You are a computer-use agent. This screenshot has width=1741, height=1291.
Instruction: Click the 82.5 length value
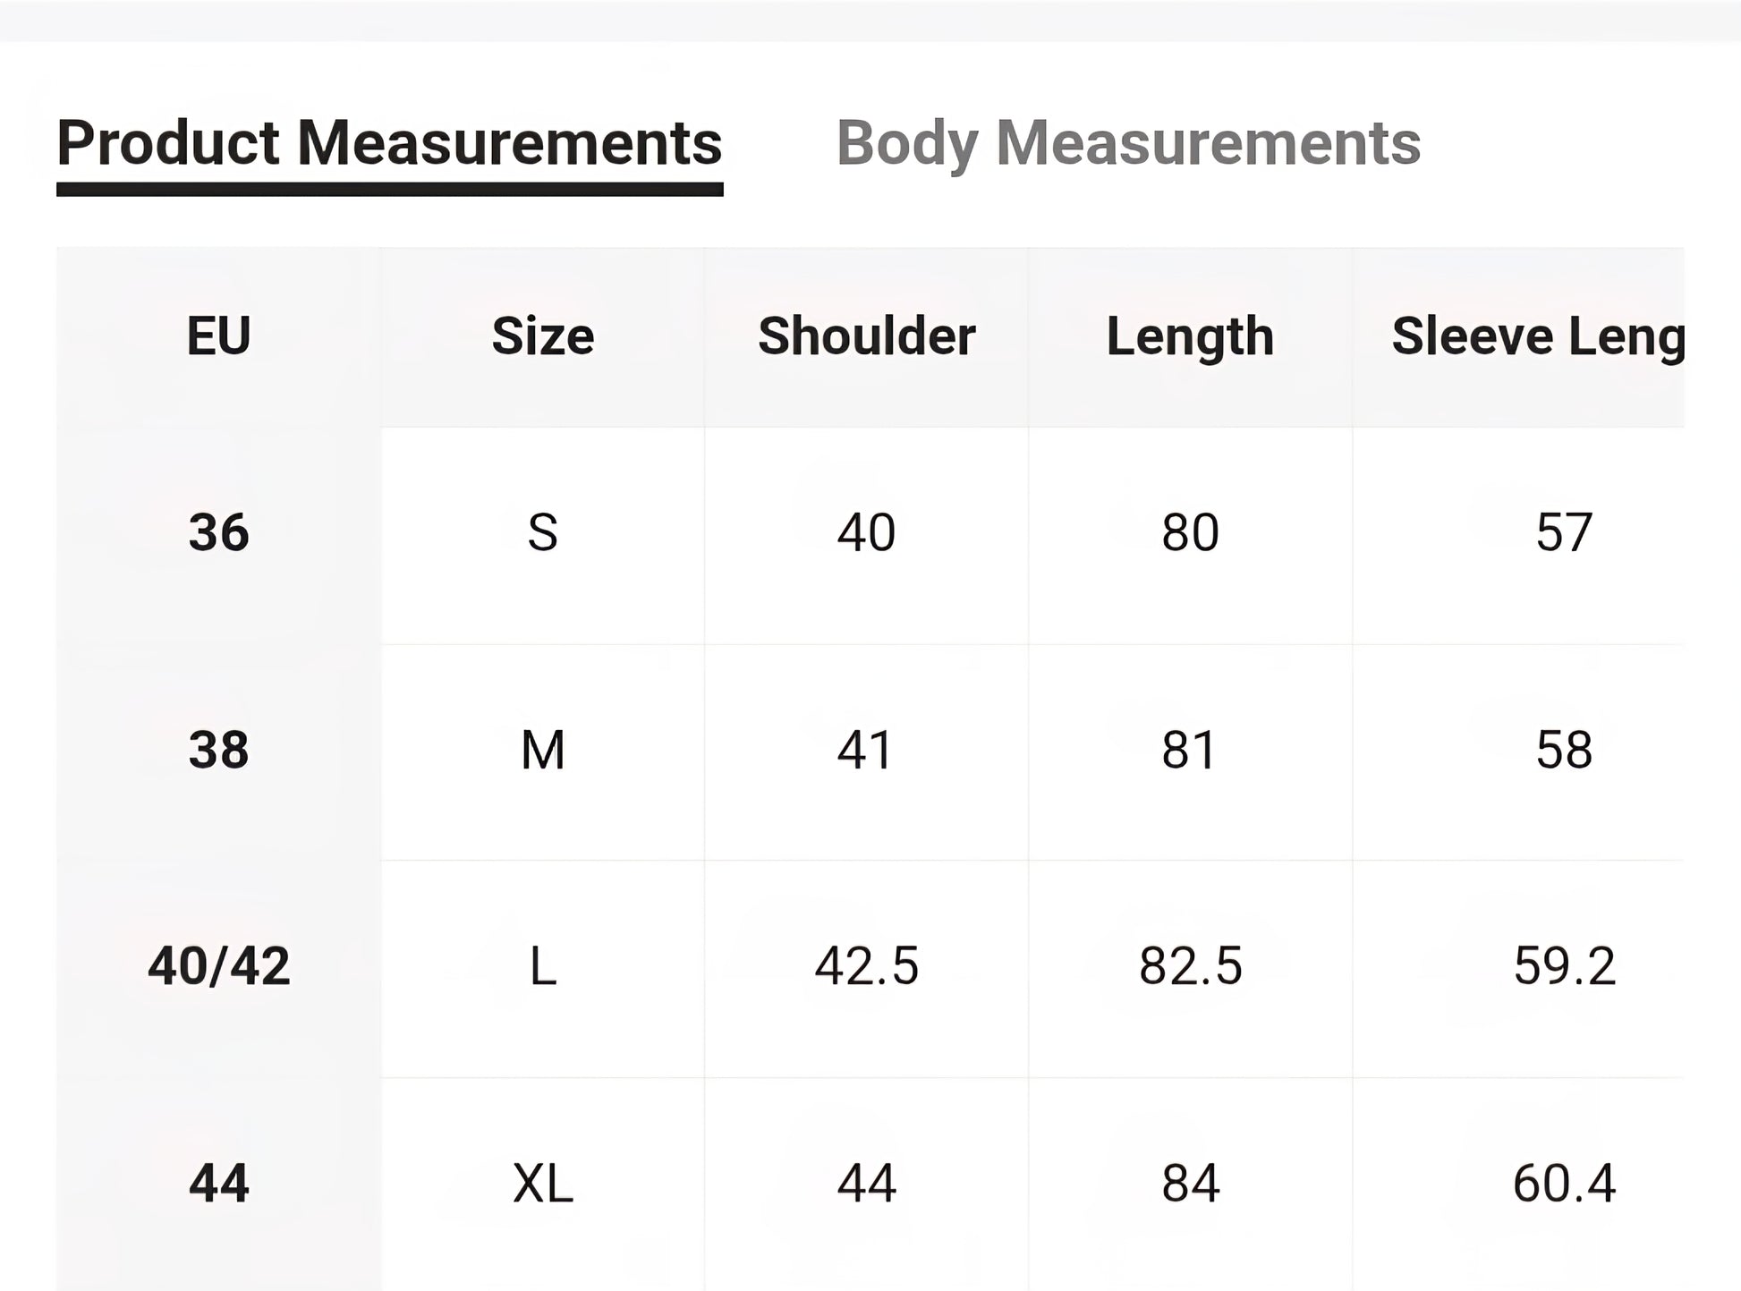click(1190, 966)
